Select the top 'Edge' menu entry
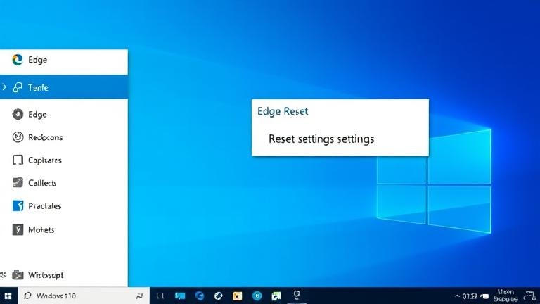Viewport: 540px width, 304px height. click(x=64, y=60)
